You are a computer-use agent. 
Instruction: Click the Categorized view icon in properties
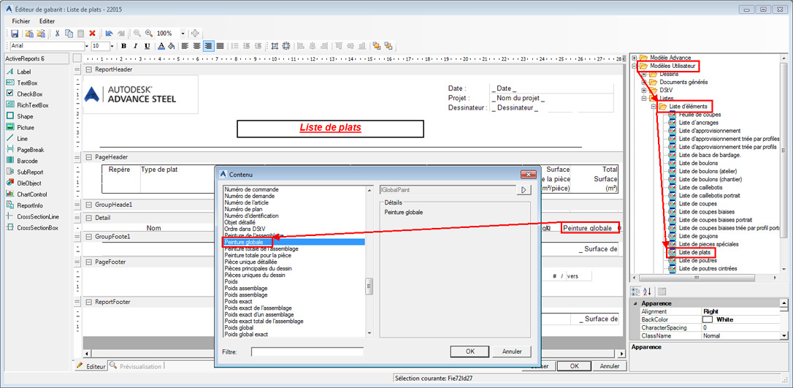pos(637,292)
